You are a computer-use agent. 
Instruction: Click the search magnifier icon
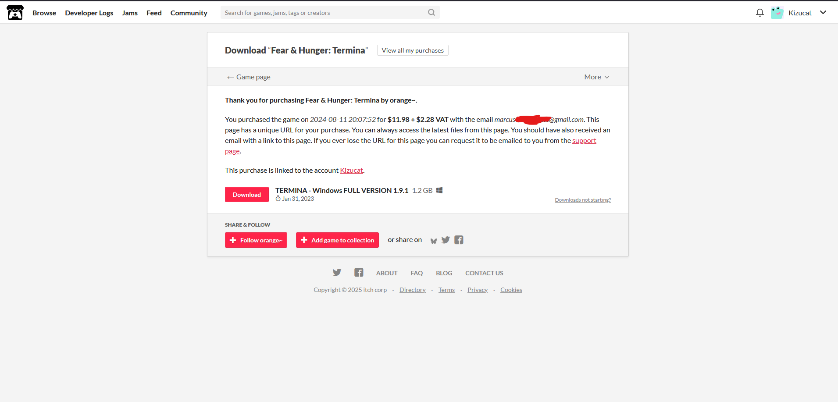click(431, 13)
